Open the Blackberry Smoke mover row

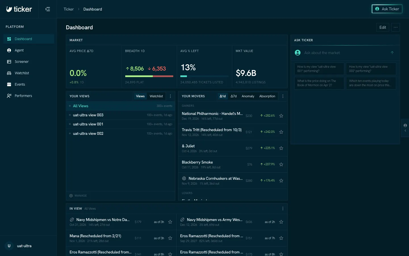tap(233, 164)
